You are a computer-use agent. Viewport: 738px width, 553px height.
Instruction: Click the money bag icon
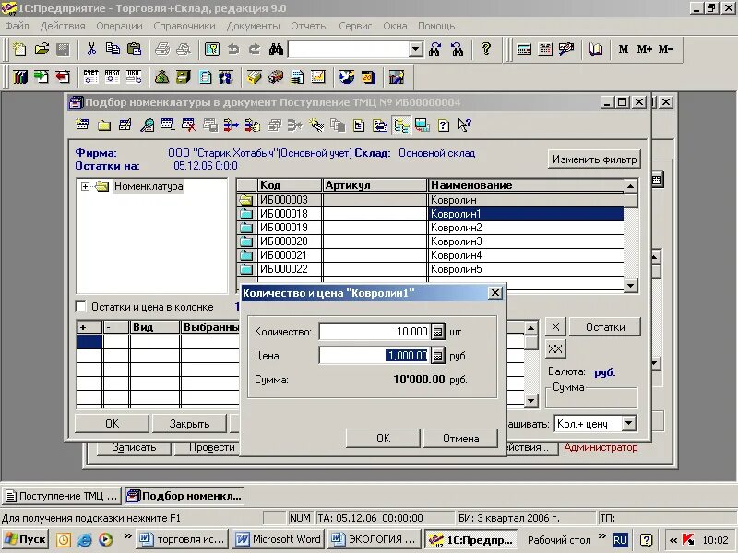(x=162, y=76)
